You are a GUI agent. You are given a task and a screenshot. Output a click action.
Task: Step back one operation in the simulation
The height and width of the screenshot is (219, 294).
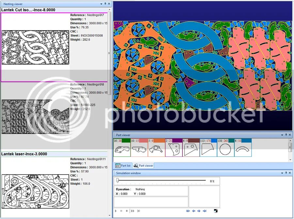point(194,211)
